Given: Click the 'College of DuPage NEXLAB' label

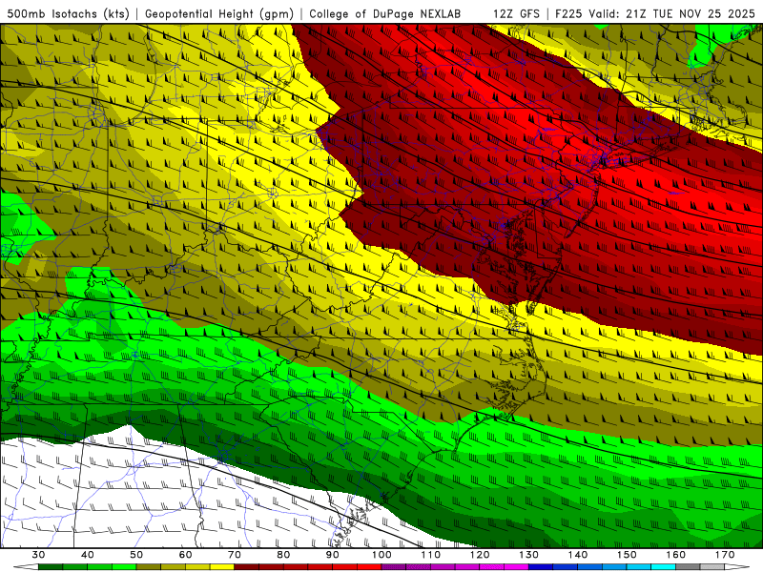Looking at the screenshot, I should (384, 13).
